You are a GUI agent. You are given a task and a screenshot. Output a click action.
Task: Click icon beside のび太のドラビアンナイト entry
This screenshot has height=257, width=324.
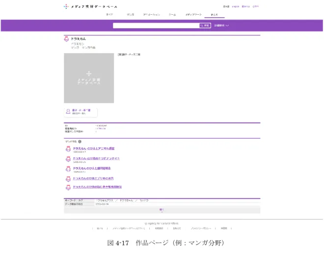68,159
